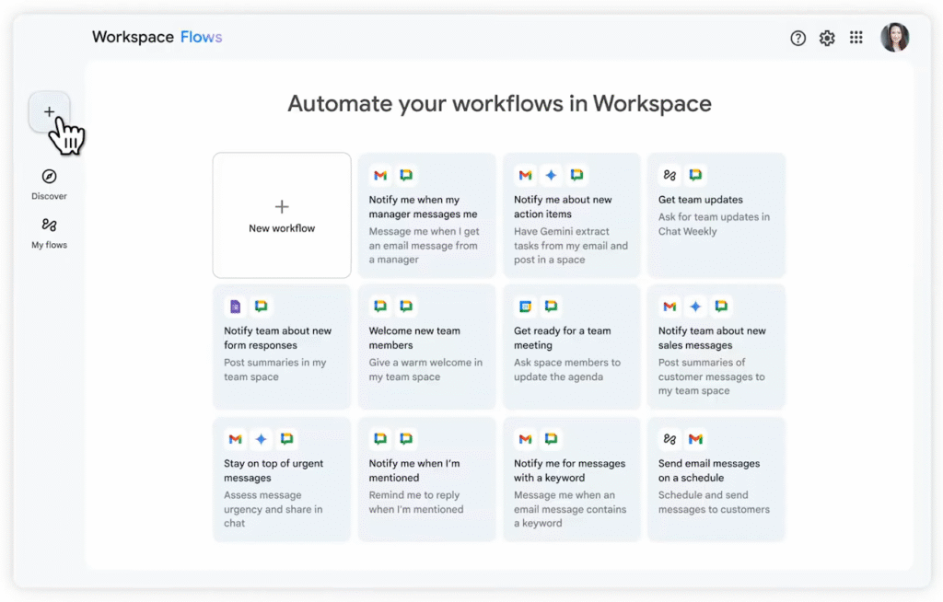The image size is (943, 602).
Task: Select "Discover" in the left sidebar
Action: tap(49, 185)
